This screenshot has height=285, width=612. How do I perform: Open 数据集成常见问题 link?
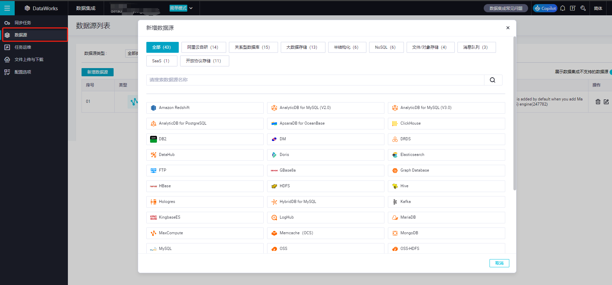point(506,8)
